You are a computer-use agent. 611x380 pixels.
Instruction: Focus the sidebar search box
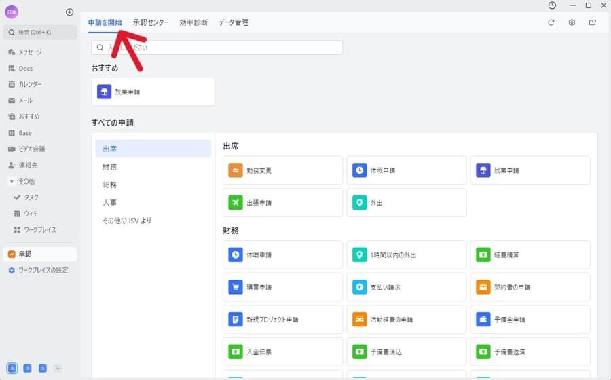coord(40,33)
